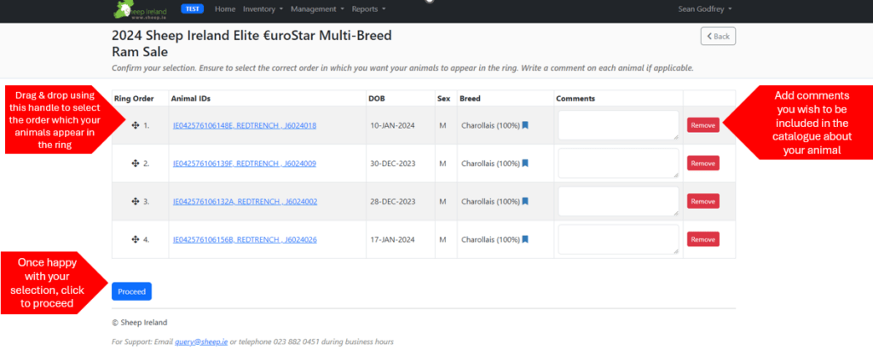This screenshot has height=350, width=873.
Task: Click the Comments column header
Action: (x=575, y=99)
